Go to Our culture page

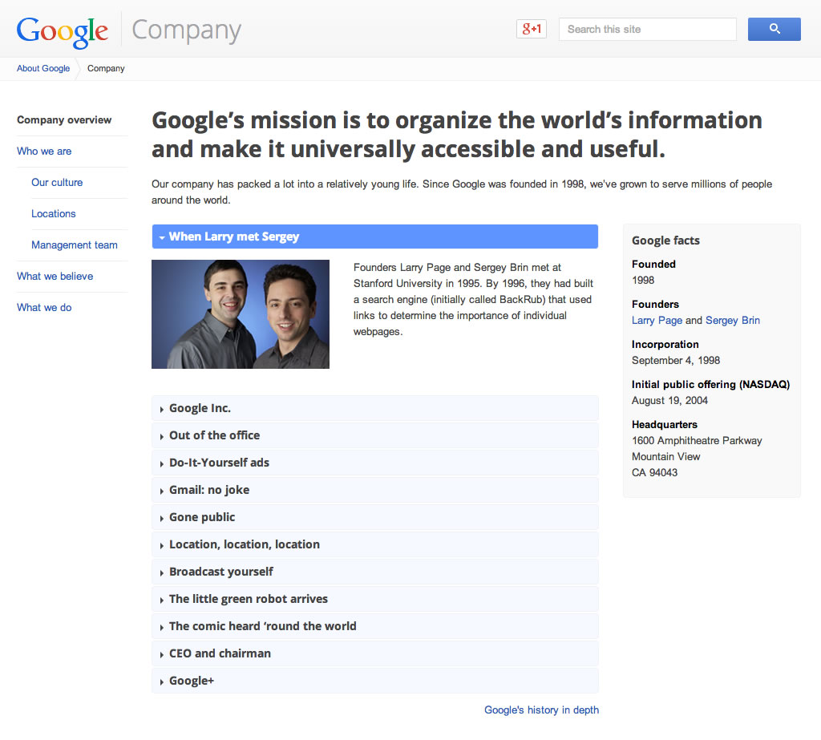click(57, 183)
